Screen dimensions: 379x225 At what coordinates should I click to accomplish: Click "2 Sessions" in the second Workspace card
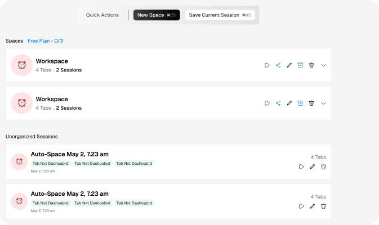pos(69,108)
